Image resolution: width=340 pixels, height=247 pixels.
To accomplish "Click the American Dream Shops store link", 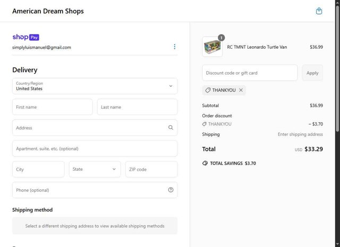I will (x=48, y=11).
